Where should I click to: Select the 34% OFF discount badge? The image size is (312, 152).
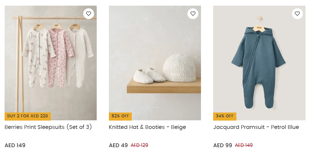[x=224, y=116]
